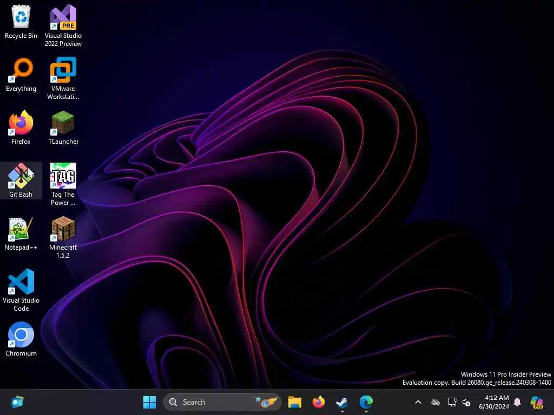The height and width of the screenshot is (415, 554).
Task: Select Tag The Power desktop icon
Action: (x=63, y=184)
